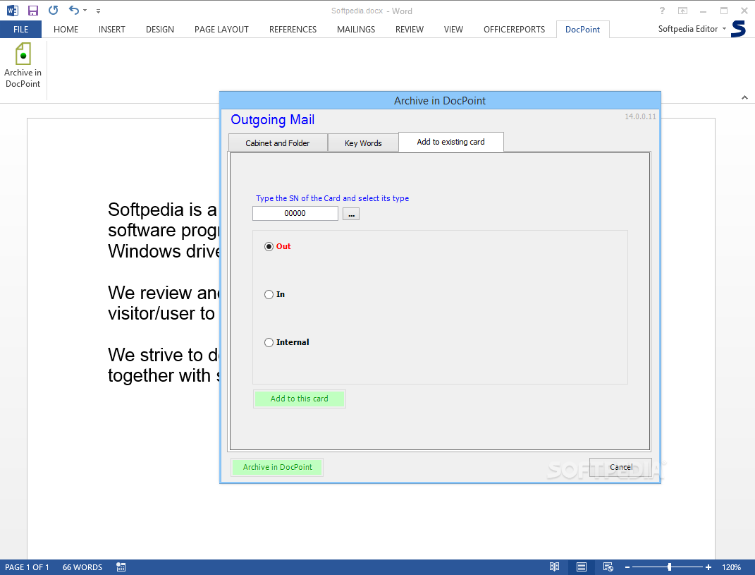755x575 pixels.
Task: Select the Out radio button
Action: [269, 246]
